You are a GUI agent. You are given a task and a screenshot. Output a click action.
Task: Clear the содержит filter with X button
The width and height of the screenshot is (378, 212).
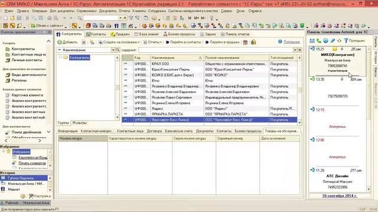[x=299, y=50]
